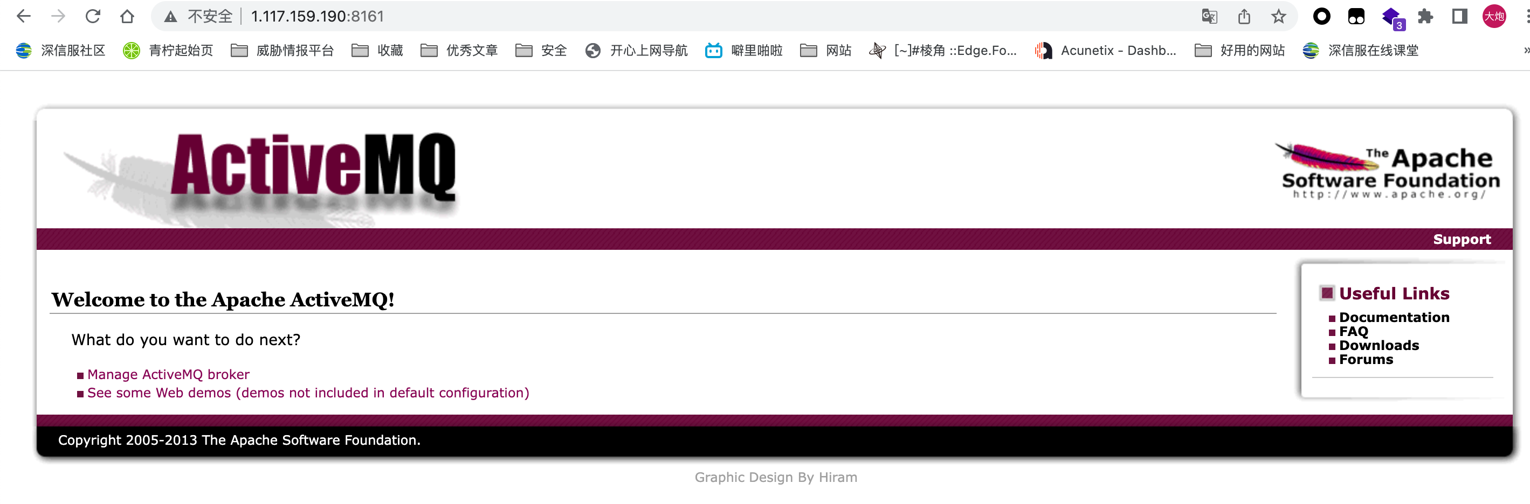The height and width of the screenshot is (504, 1530).
Task: Open the Documentation useful link
Action: pyautogui.click(x=1394, y=317)
